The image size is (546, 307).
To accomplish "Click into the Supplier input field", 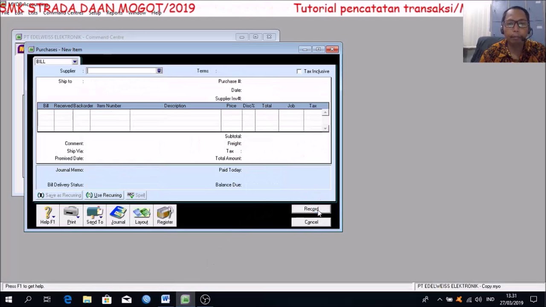I will click(122, 71).
